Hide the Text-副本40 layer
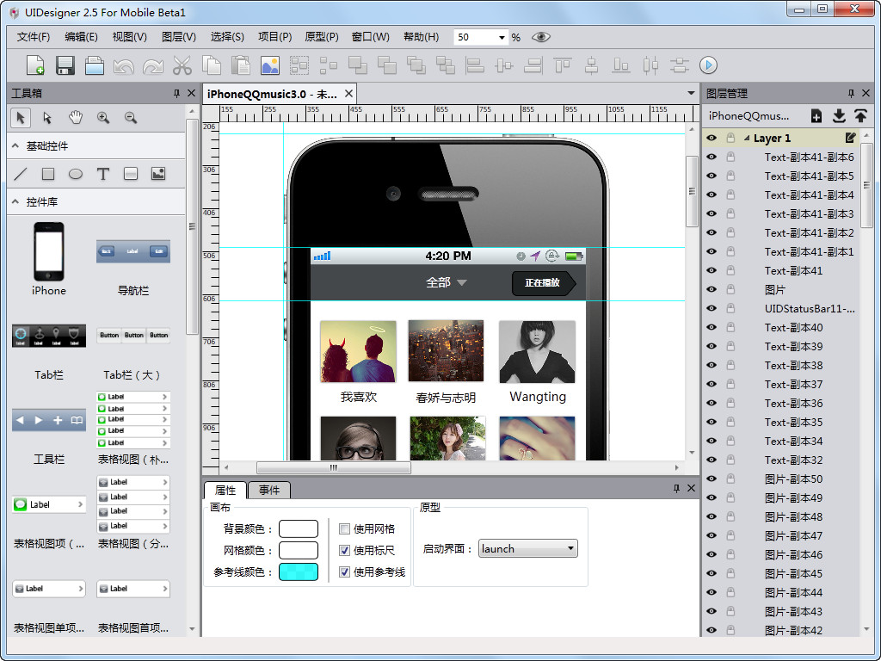The image size is (881, 661). tap(712, 327)
